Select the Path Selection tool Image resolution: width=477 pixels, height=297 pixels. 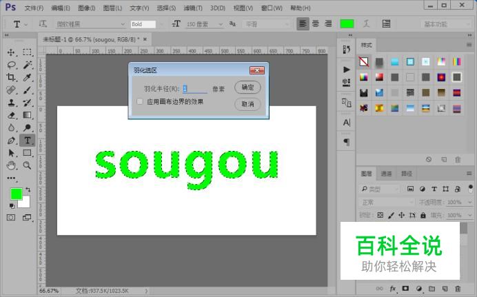[11, 152]
